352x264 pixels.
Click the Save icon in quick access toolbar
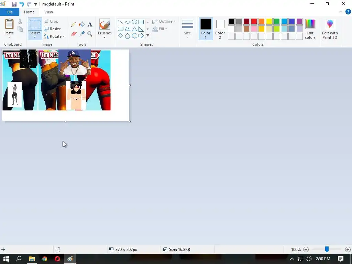pyautogui.click(x=14, y=4)
